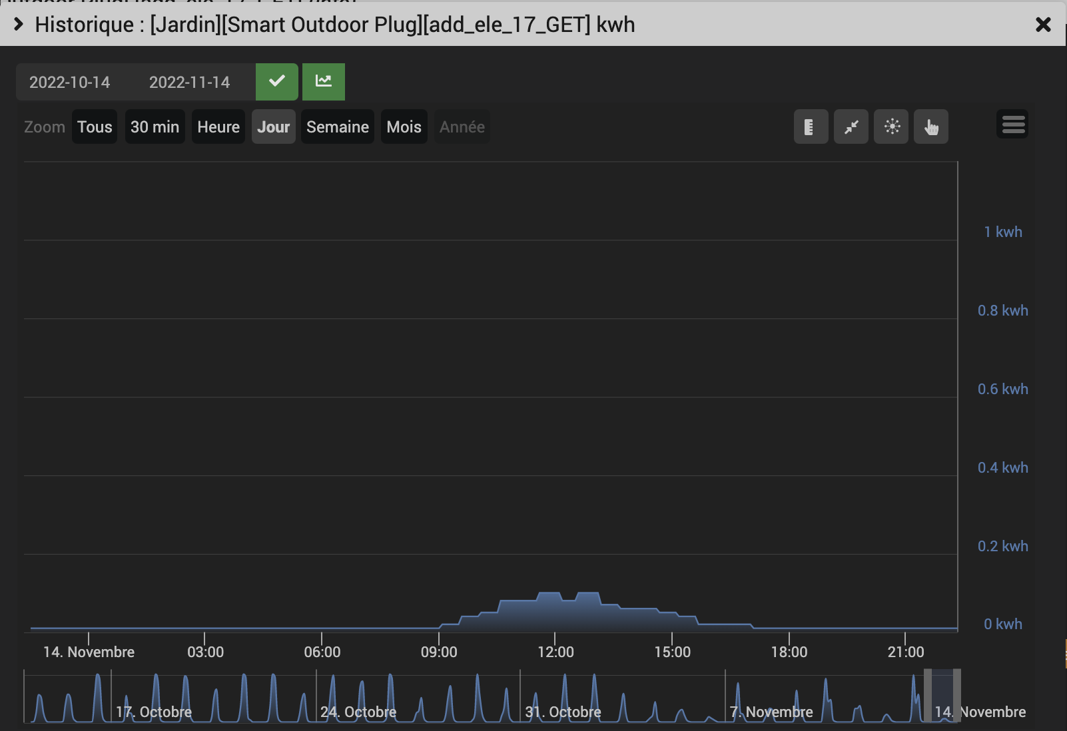1067x731 pixels.
Task: Click the 06:00 x-axis label
Action: (322, 652)
